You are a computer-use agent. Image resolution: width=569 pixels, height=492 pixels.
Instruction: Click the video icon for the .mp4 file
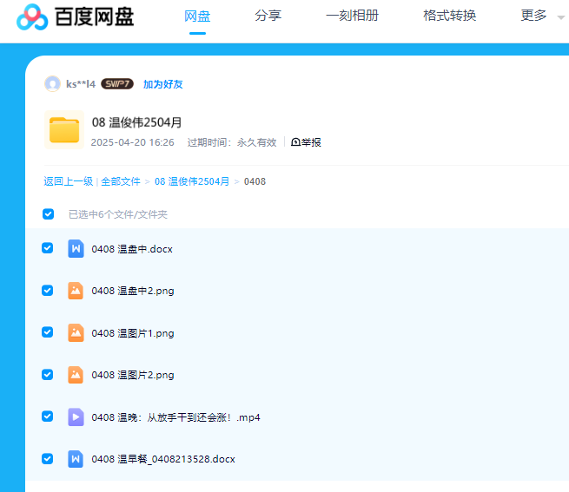(x=76, y=417)
